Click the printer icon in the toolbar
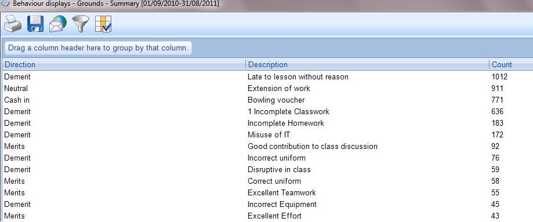 (13, 24)
